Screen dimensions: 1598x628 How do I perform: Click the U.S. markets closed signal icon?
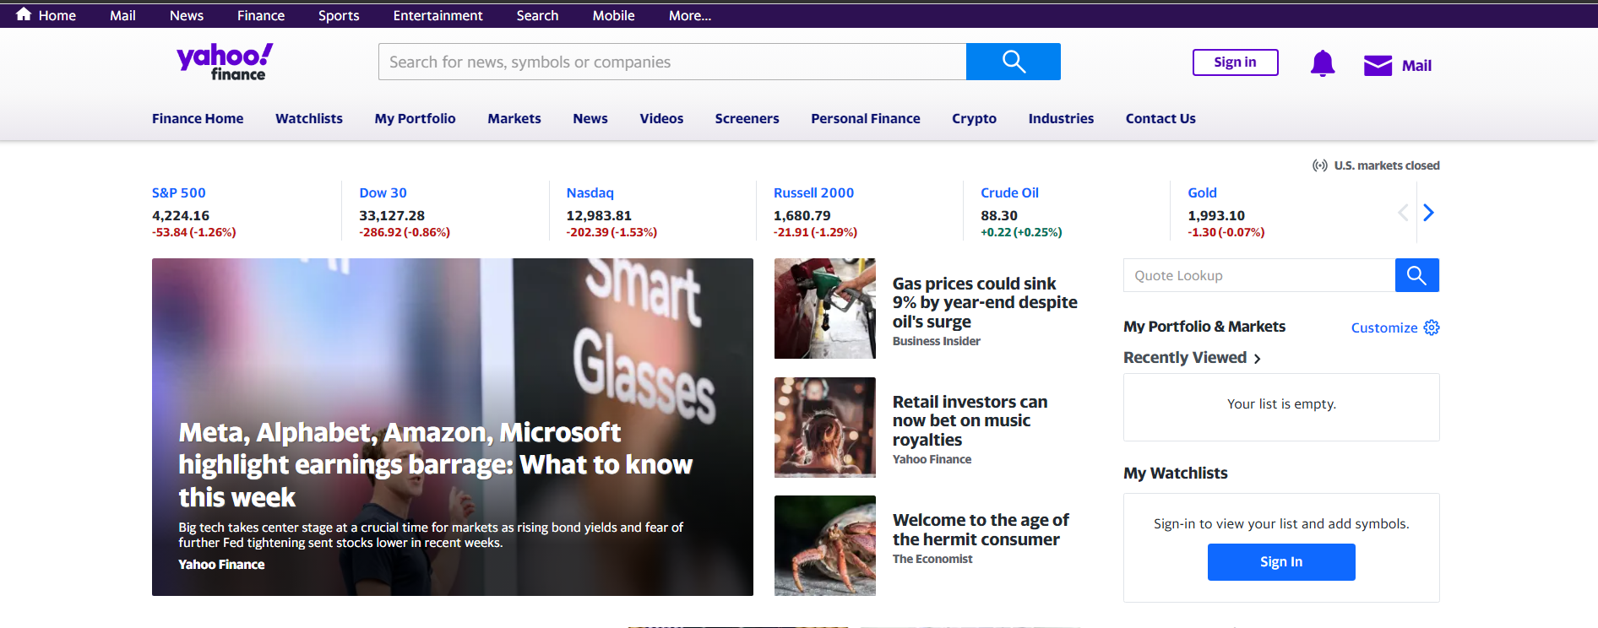pos(1319,165)
